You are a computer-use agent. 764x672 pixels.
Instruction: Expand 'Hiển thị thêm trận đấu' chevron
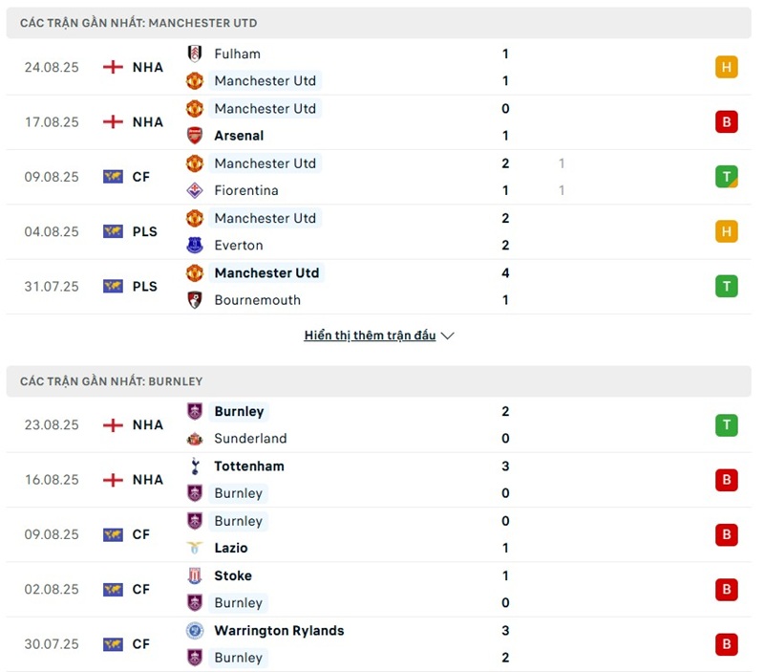pos(448,336)
